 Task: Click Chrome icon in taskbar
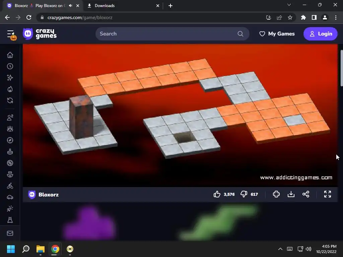[x=55, y=249]
